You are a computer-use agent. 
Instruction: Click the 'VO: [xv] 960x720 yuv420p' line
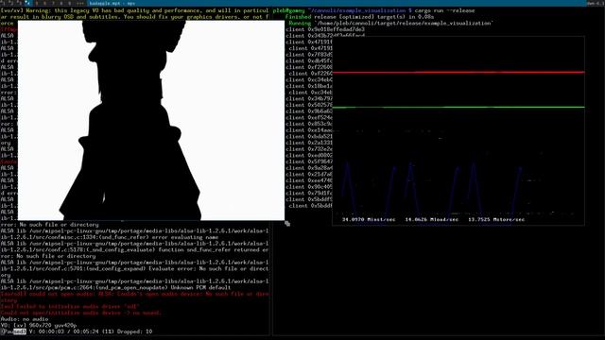(x=39, y=325)
